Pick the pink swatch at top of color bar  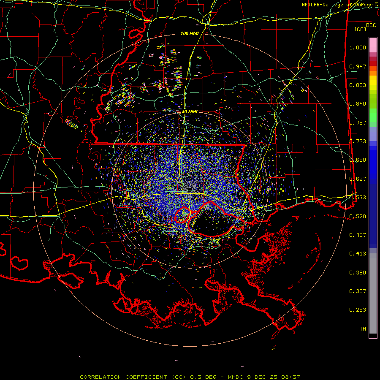click(373, 45)
